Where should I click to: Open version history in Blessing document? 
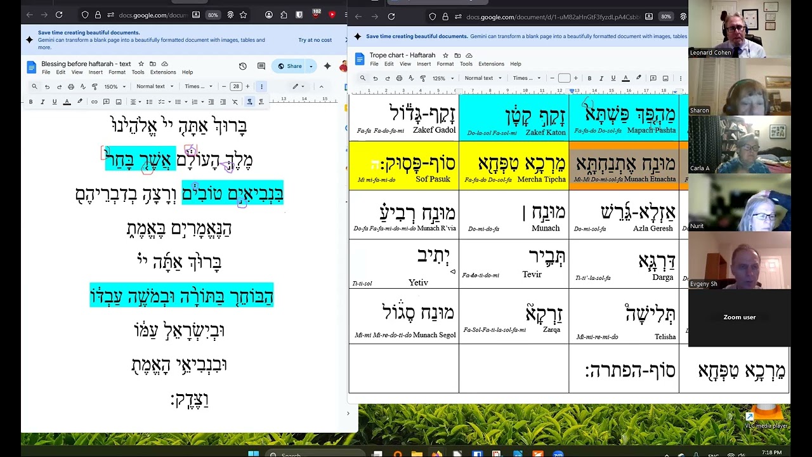pos(242,66)
